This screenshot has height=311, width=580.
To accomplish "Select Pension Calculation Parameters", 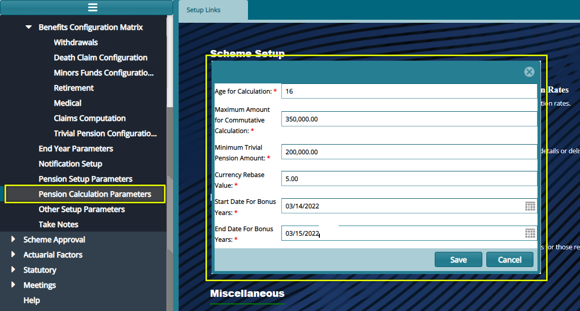I will (94, 194).
